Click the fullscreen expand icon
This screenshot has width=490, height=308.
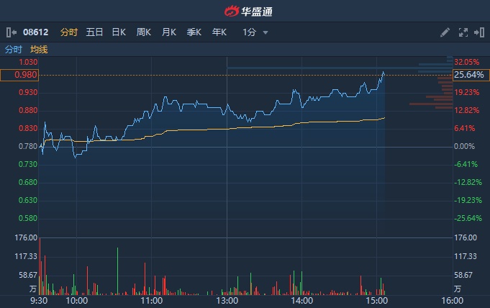[x=463, y=32]
